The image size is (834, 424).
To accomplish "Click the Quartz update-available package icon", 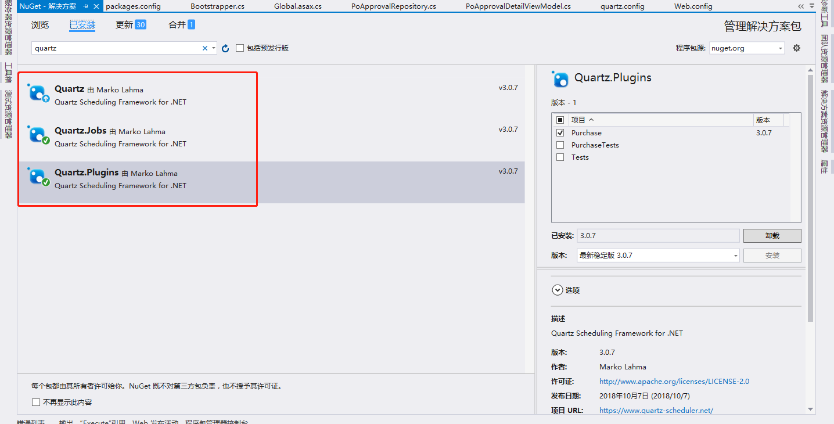I will [x=38, y=93].
